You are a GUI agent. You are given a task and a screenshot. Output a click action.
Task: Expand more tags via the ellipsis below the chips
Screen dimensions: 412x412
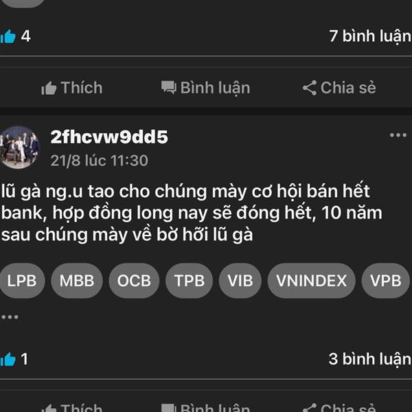pos(10,317)
